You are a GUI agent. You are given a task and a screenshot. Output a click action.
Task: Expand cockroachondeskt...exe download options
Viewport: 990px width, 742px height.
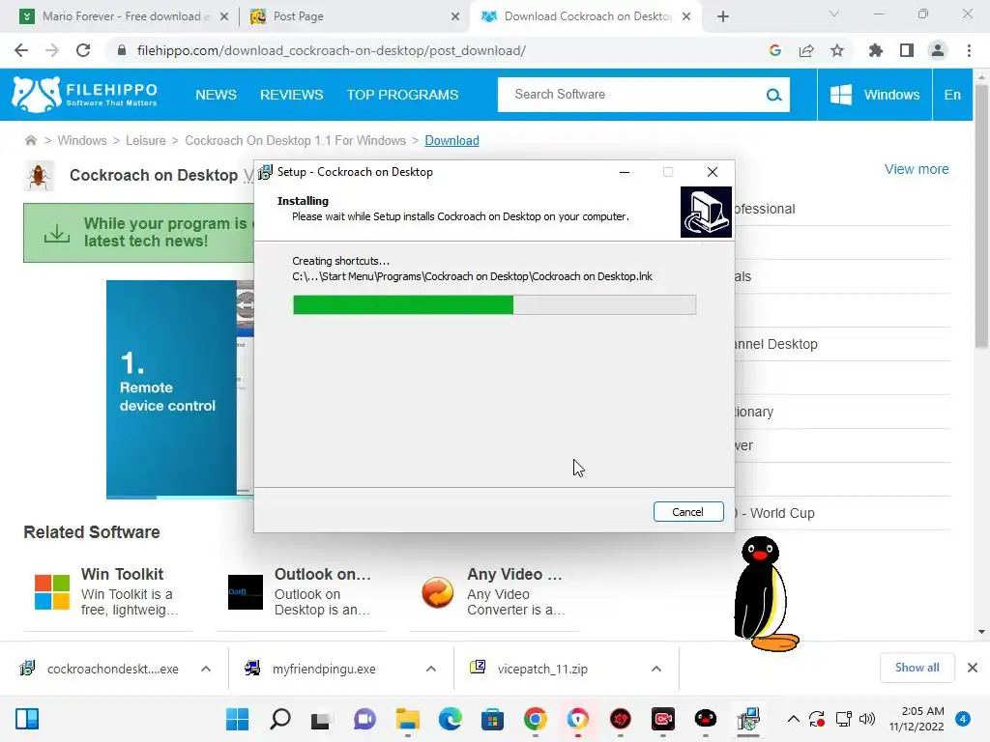[205, 669]
